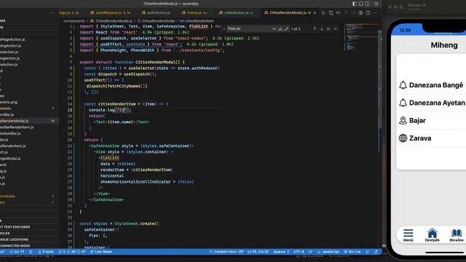Tap the Menû hamburger icon in simulator
The width and height of the screenshot is (466, 262).
coord(408,233)
